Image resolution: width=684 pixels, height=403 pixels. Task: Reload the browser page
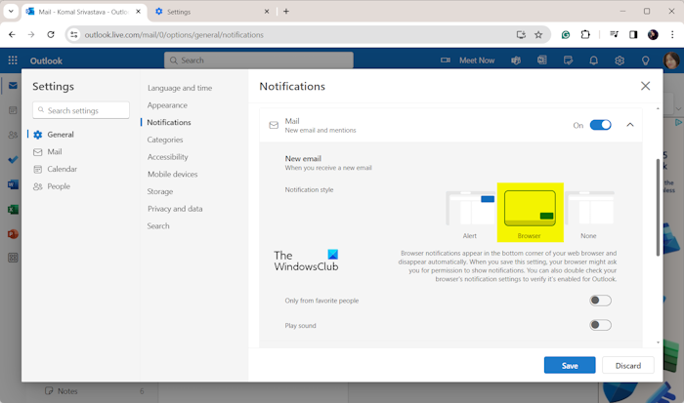51,34
